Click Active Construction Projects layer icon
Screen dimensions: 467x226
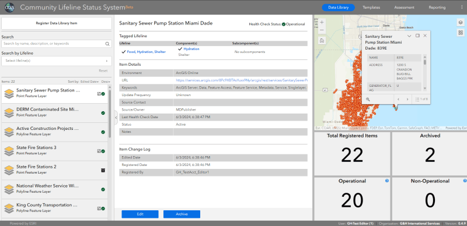(x=9, y=132)
